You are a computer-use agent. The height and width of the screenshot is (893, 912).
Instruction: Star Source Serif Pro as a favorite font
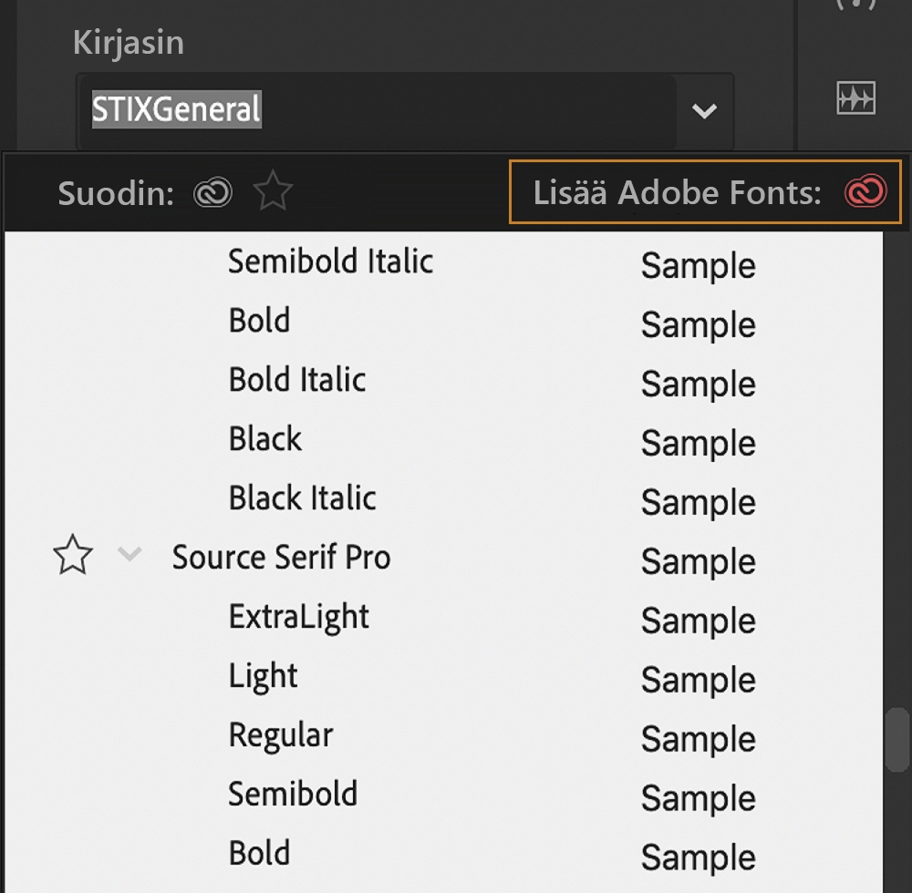tap(75, 554)
